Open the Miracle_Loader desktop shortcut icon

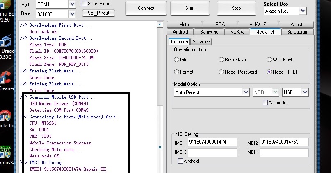click(6, 117)
